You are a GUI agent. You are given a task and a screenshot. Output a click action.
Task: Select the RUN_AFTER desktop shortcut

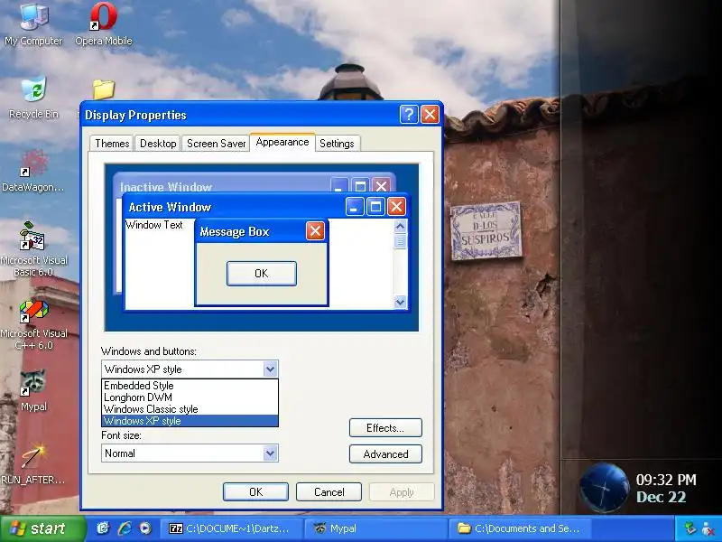coord(33,463)
